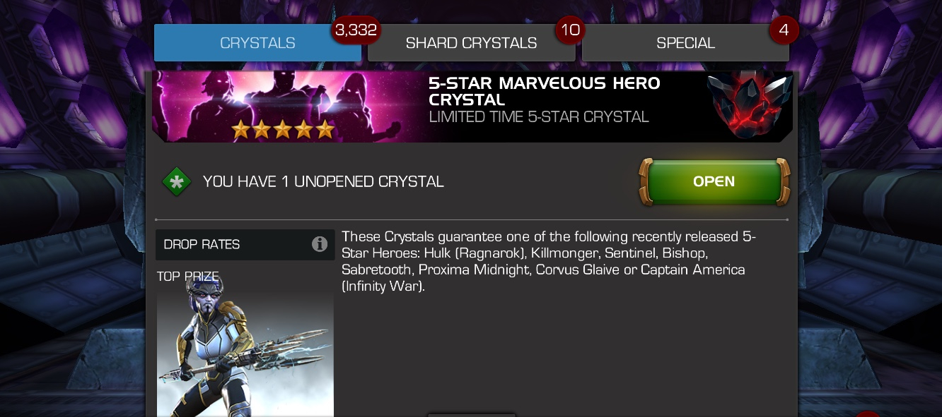Image resolution: width=942 pixels, height=417 pixels.
Task: Switch to the Crystals tab
Action: click(x=257, y=43)
